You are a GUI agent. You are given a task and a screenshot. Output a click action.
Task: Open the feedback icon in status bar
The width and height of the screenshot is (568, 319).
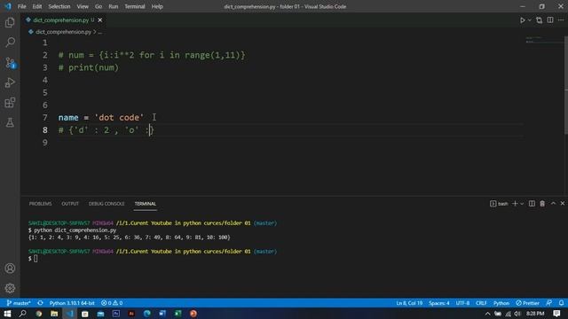click(549, 303)
